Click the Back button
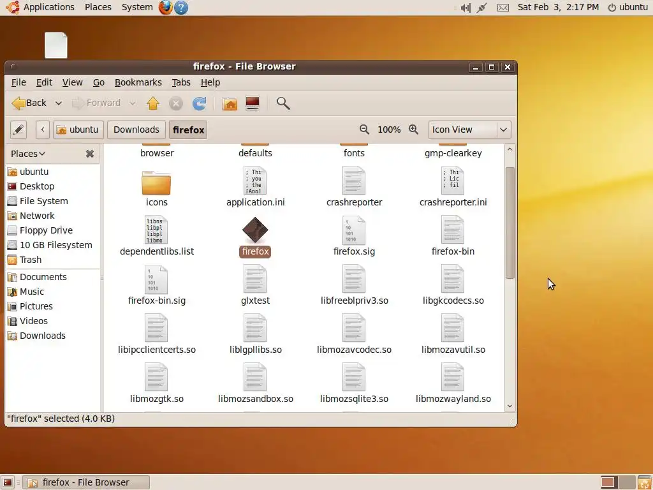This screenshot has width=653, height=490. coord(29,103)
